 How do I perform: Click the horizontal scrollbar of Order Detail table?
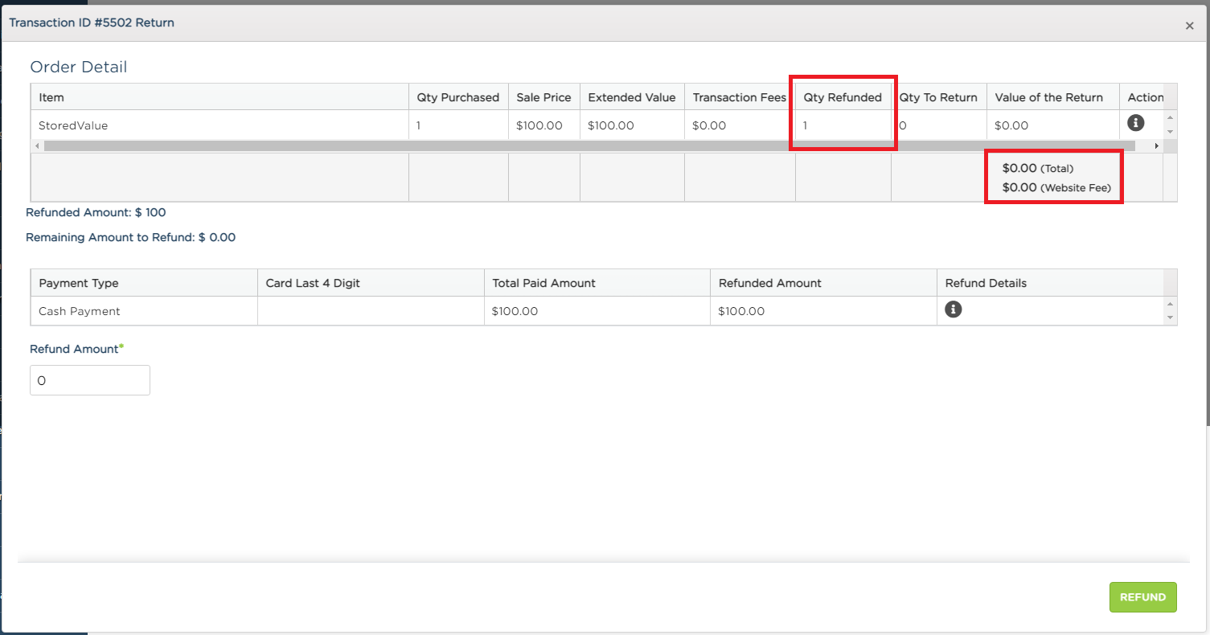[589, 146]
